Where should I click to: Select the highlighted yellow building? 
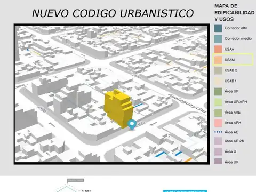(x=118, y=108)
